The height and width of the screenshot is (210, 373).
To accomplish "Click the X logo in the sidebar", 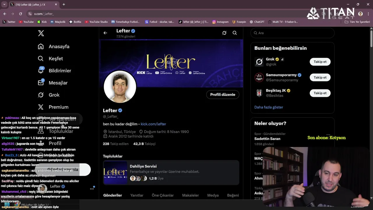I will (x=41, y=33).
